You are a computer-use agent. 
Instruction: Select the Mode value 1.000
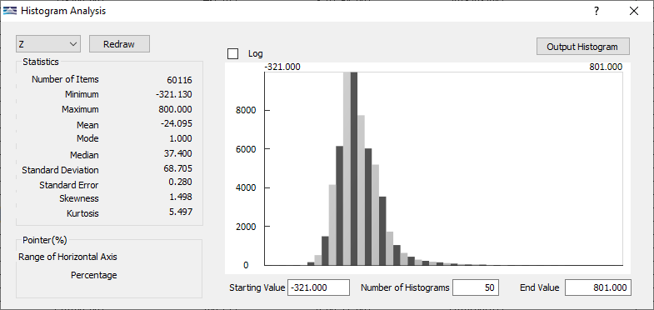[x=181, y=138]
